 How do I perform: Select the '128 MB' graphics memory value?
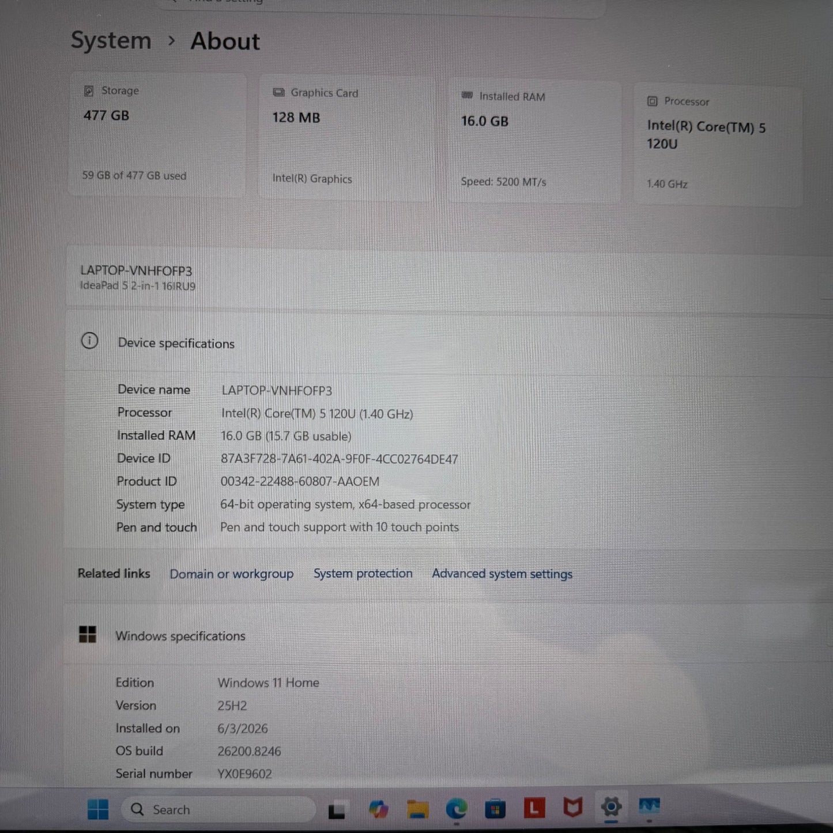point(296,118)
